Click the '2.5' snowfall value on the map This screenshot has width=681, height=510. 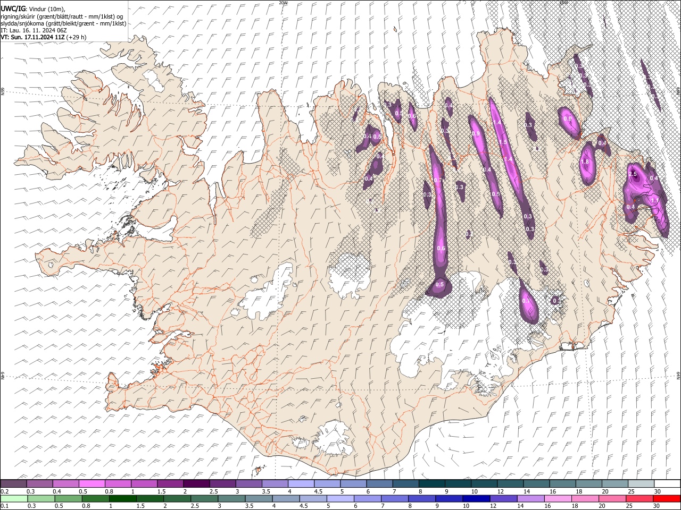tap(633, 174)
